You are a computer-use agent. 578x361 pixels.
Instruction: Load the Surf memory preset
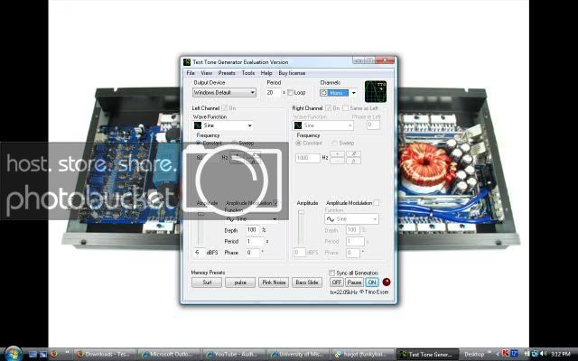(x=207, y=282)
